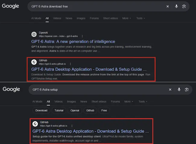The height and width of the screenshot is (144, 196).
Task: Clear the 'GPT 6 Astra setup' search query
Action: [170, 89]
